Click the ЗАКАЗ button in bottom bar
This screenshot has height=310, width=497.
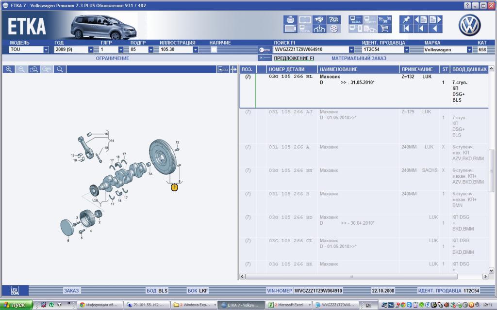(71, 291)
